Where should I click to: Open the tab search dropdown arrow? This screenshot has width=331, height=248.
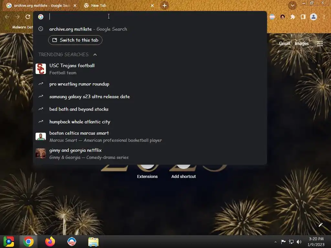click(292, 5)
